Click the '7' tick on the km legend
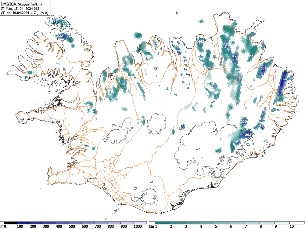 pos(246,227)
